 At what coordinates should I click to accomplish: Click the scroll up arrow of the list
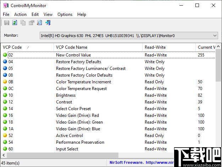click(x=218, y=46)
